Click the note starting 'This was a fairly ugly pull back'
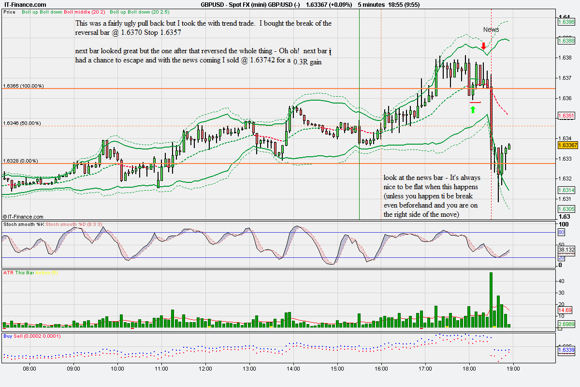Image resolution: width=580 pixels, height=387 pixels. (203, 28)
